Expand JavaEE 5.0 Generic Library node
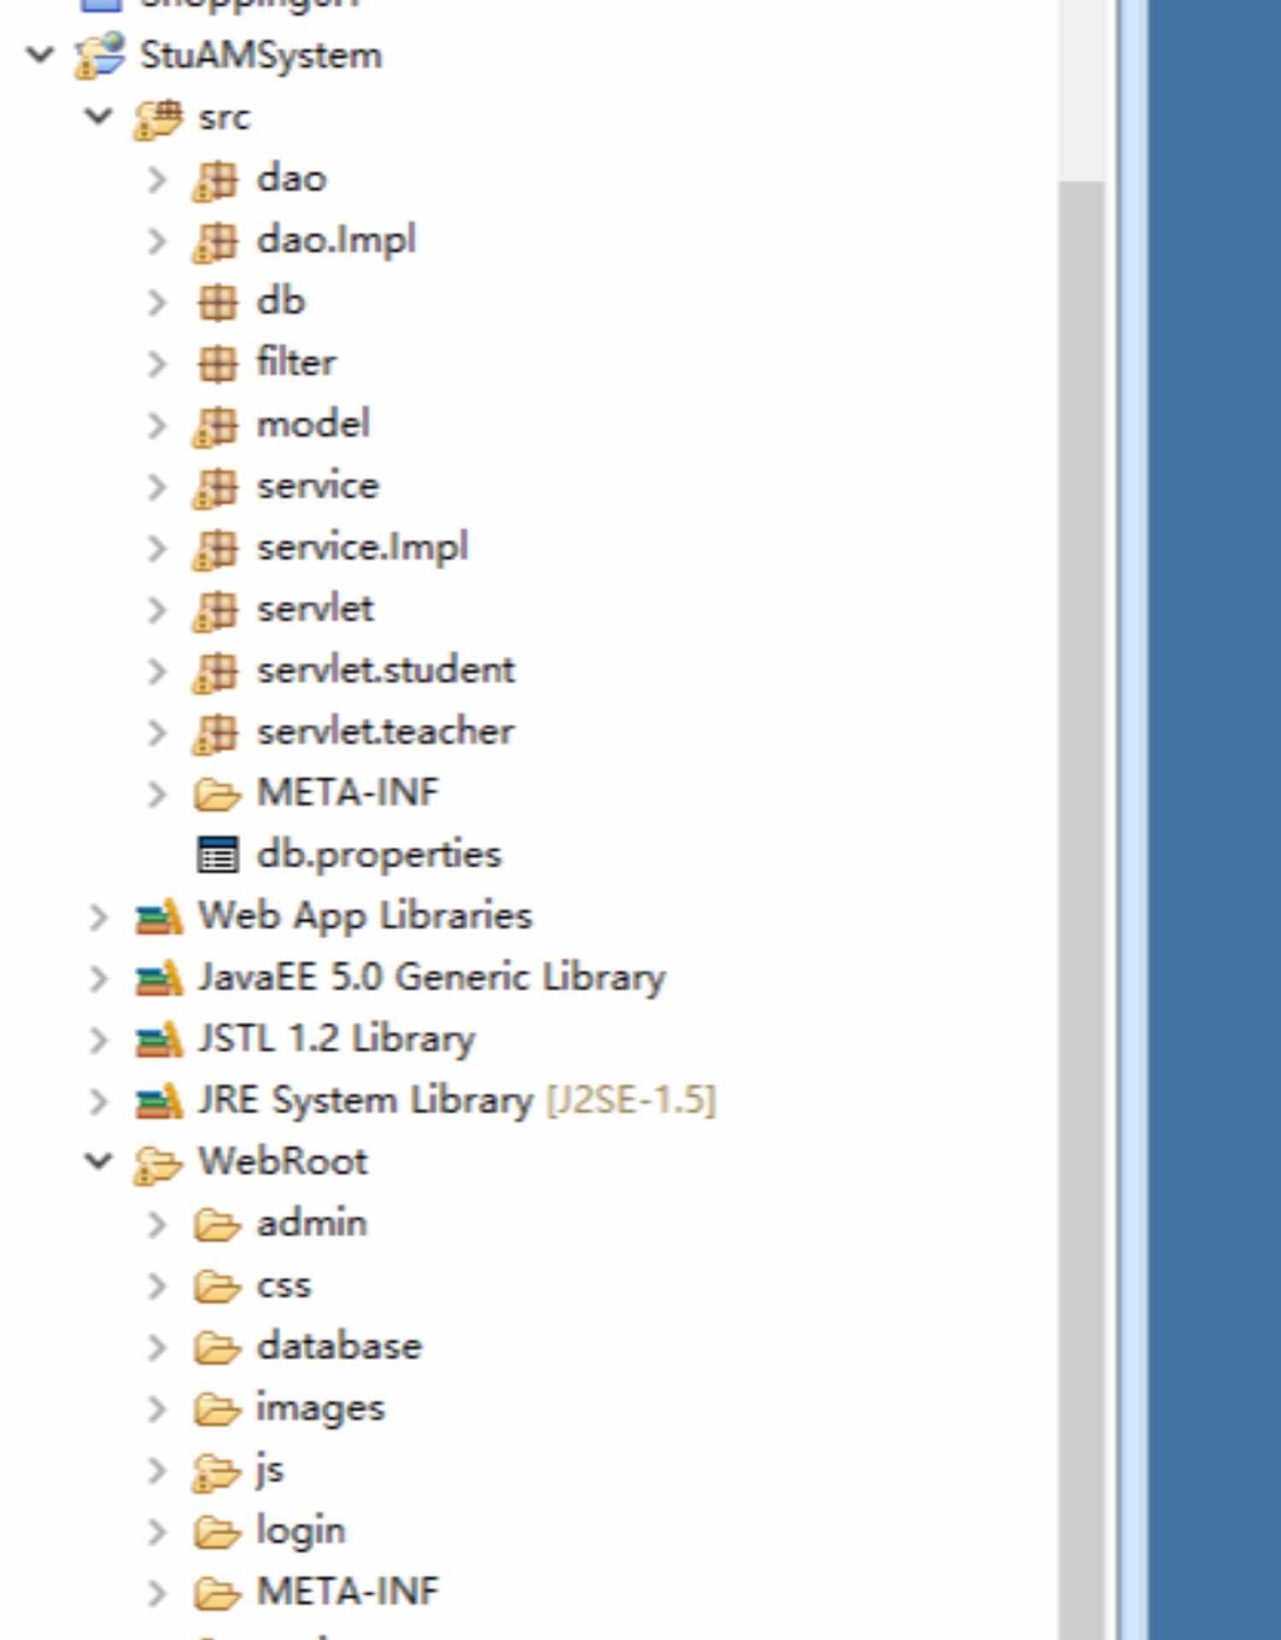The width and height of the screenshot is (1281, 1640). (x=99, y=979)
